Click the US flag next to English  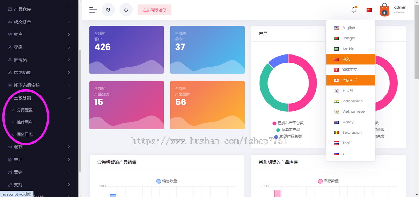pos(336,28)
